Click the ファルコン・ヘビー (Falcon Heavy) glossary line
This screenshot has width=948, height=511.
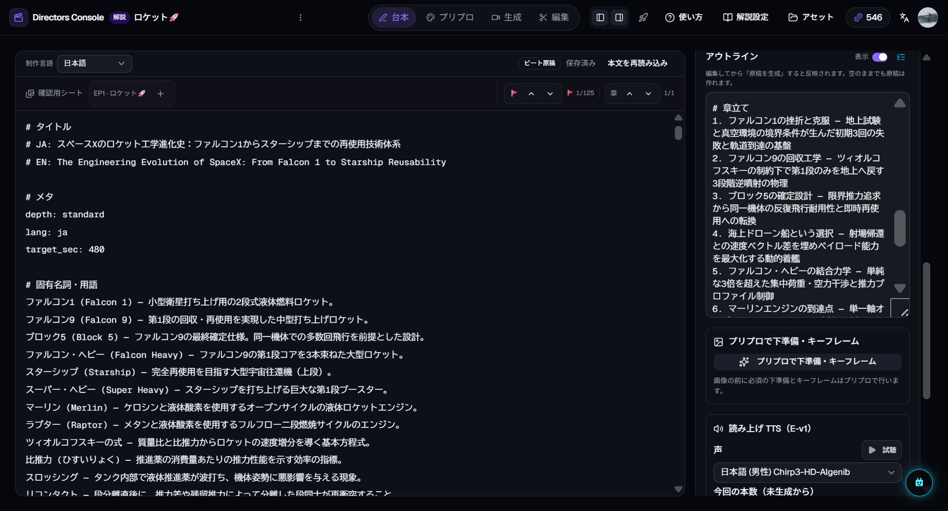tap(216, 355)
